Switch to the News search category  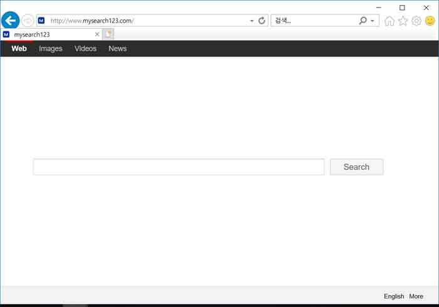point(118,48)
